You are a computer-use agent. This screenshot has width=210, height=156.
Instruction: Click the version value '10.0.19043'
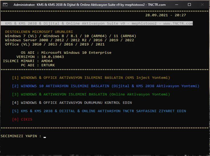[x=53, y=57]
